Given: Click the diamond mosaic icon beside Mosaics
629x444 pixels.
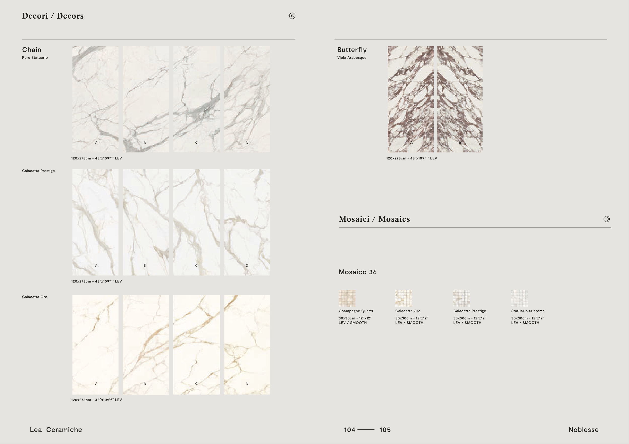Looking at the screenshot, I should coord(607,219).
